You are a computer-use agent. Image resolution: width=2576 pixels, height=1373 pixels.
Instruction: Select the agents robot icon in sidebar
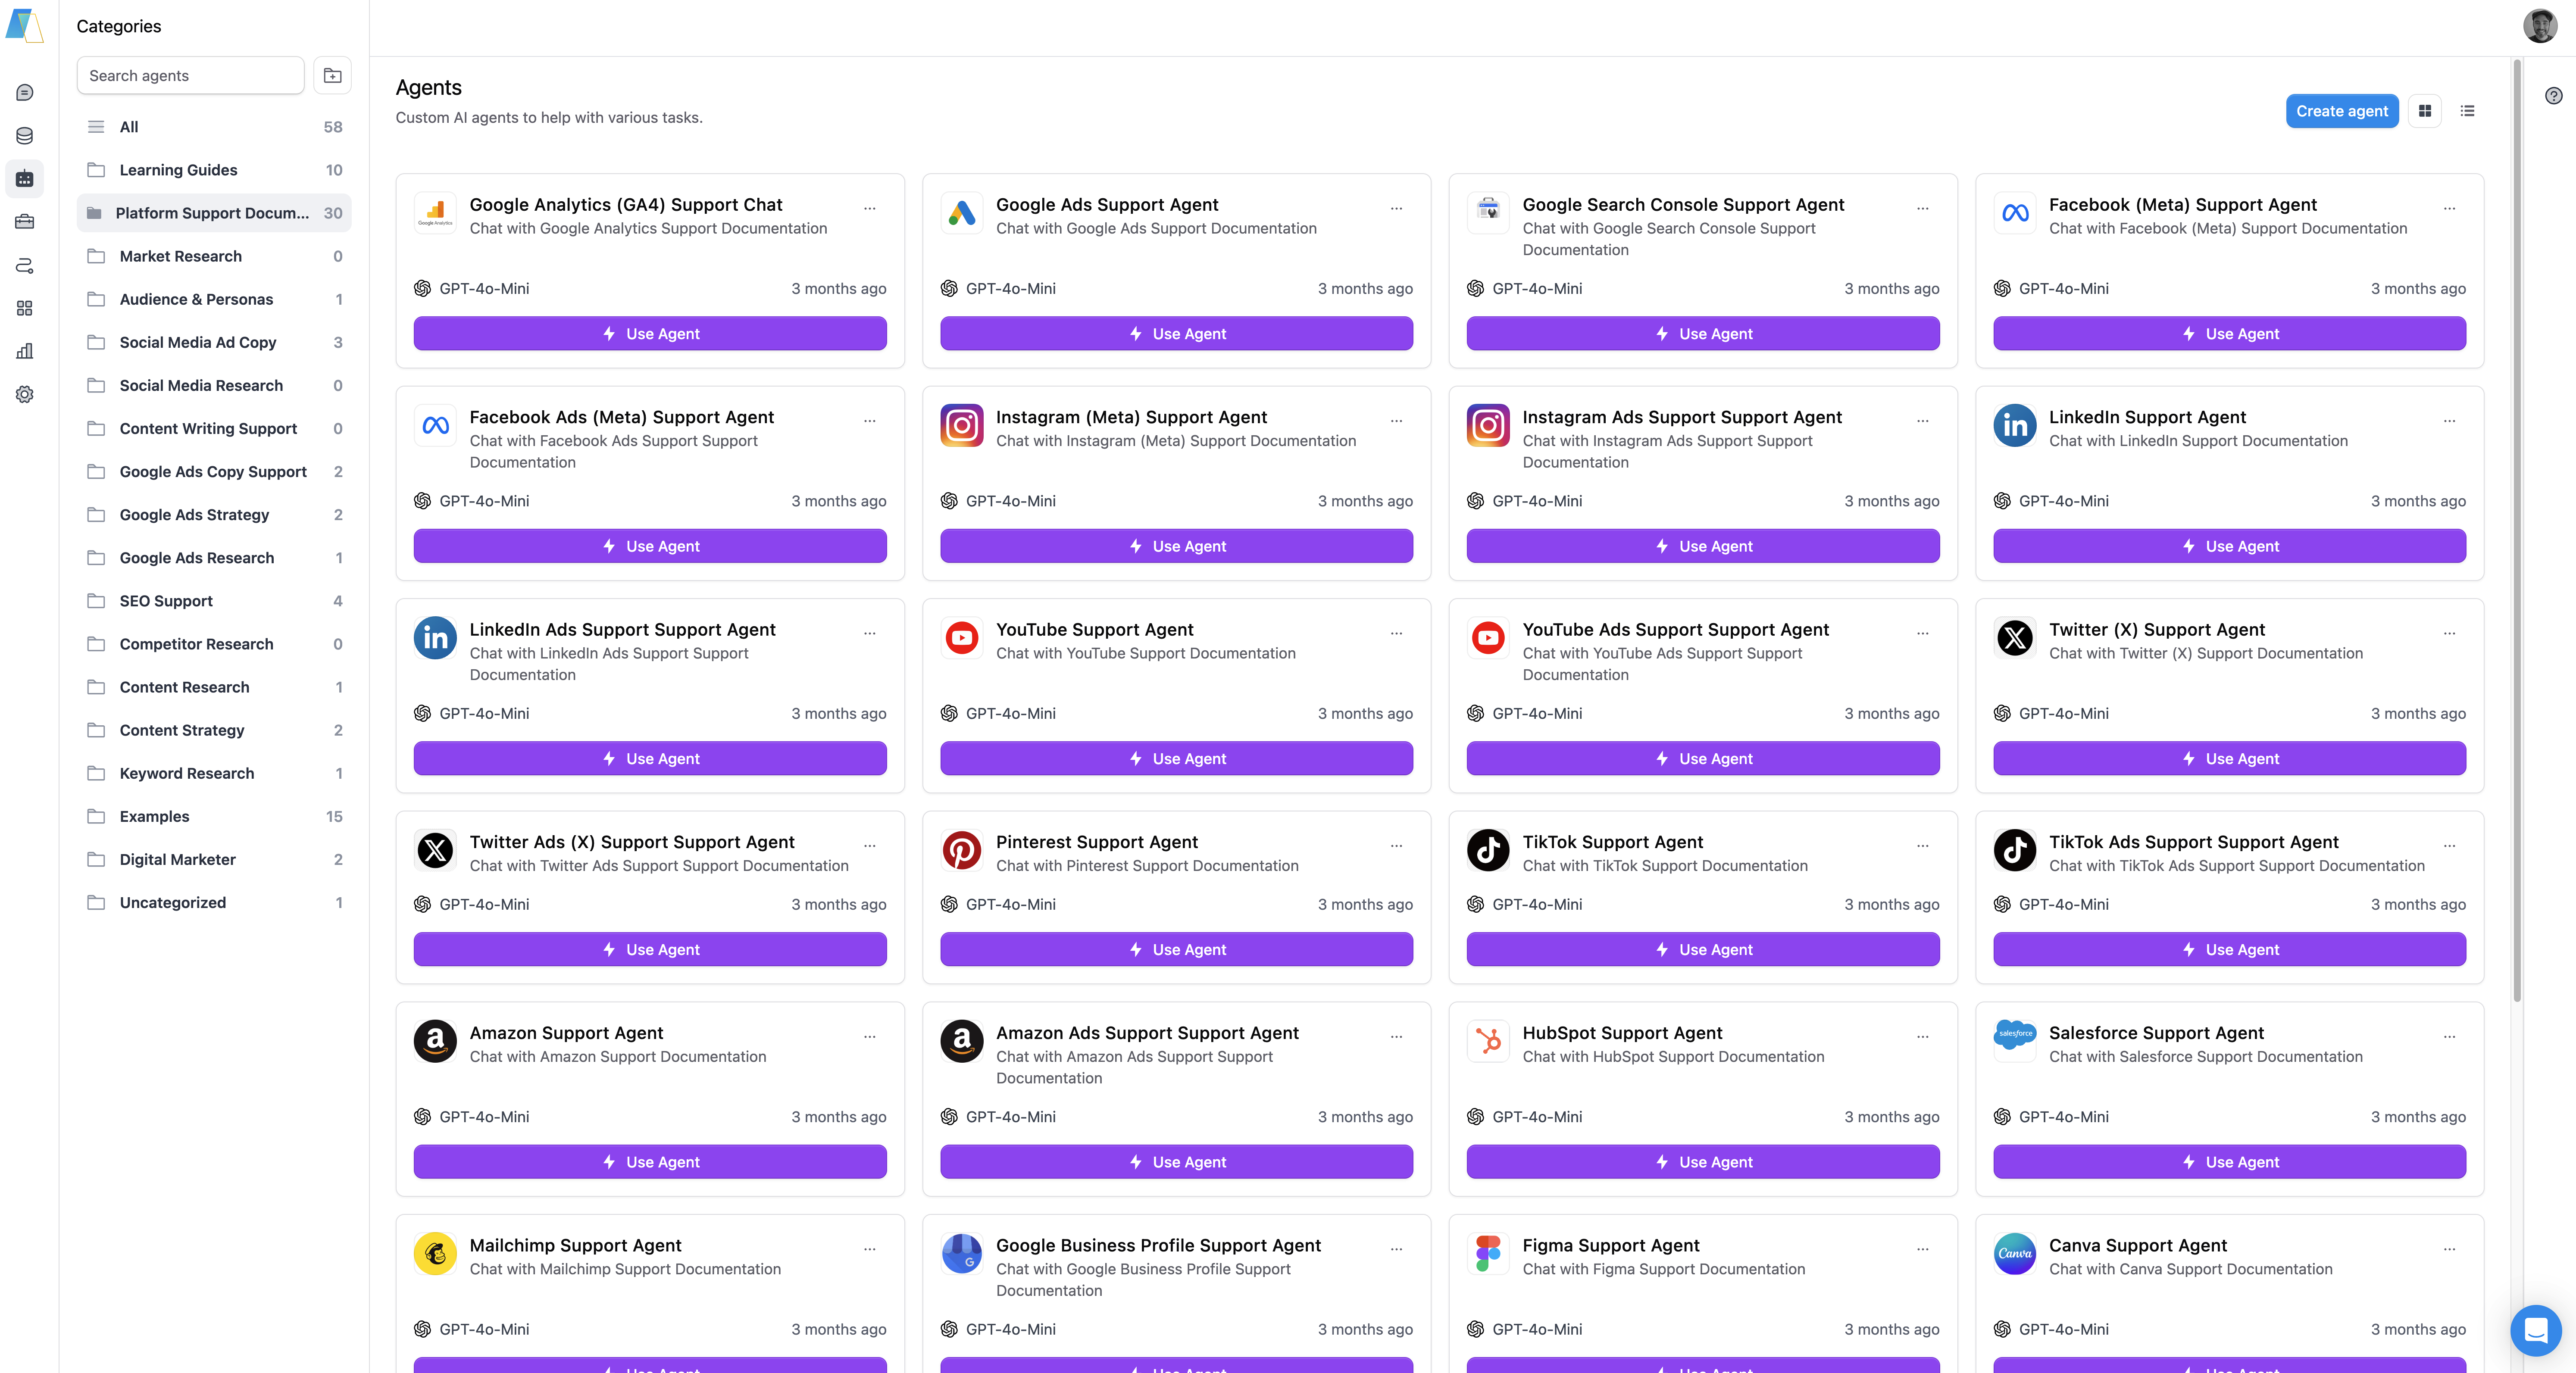(x=25, y=179)
